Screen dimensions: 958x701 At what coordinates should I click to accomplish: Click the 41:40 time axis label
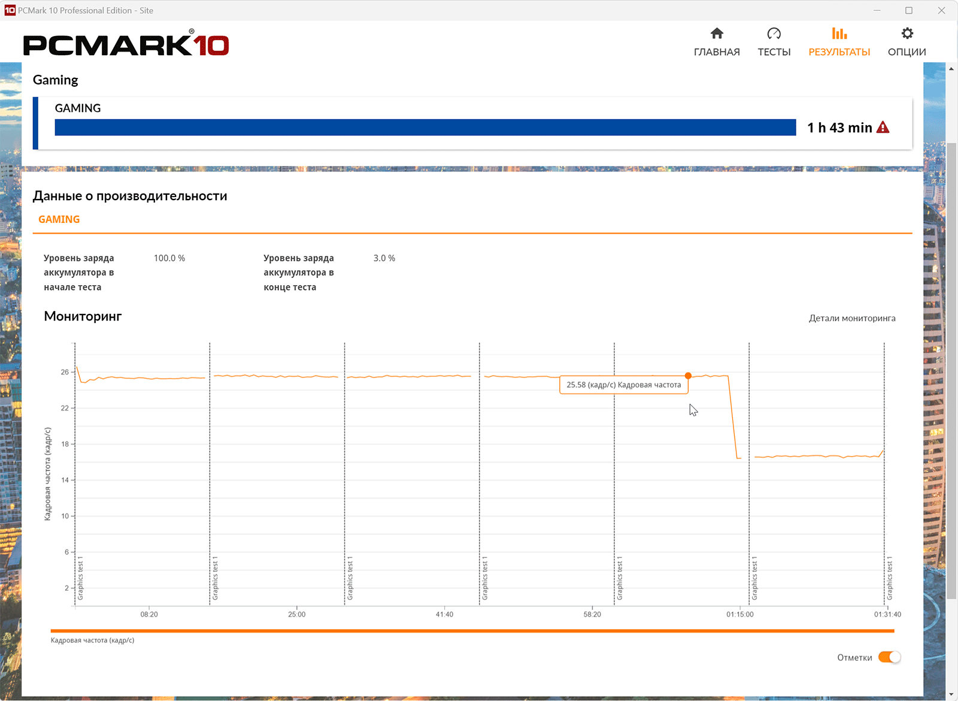coord(444,614)
